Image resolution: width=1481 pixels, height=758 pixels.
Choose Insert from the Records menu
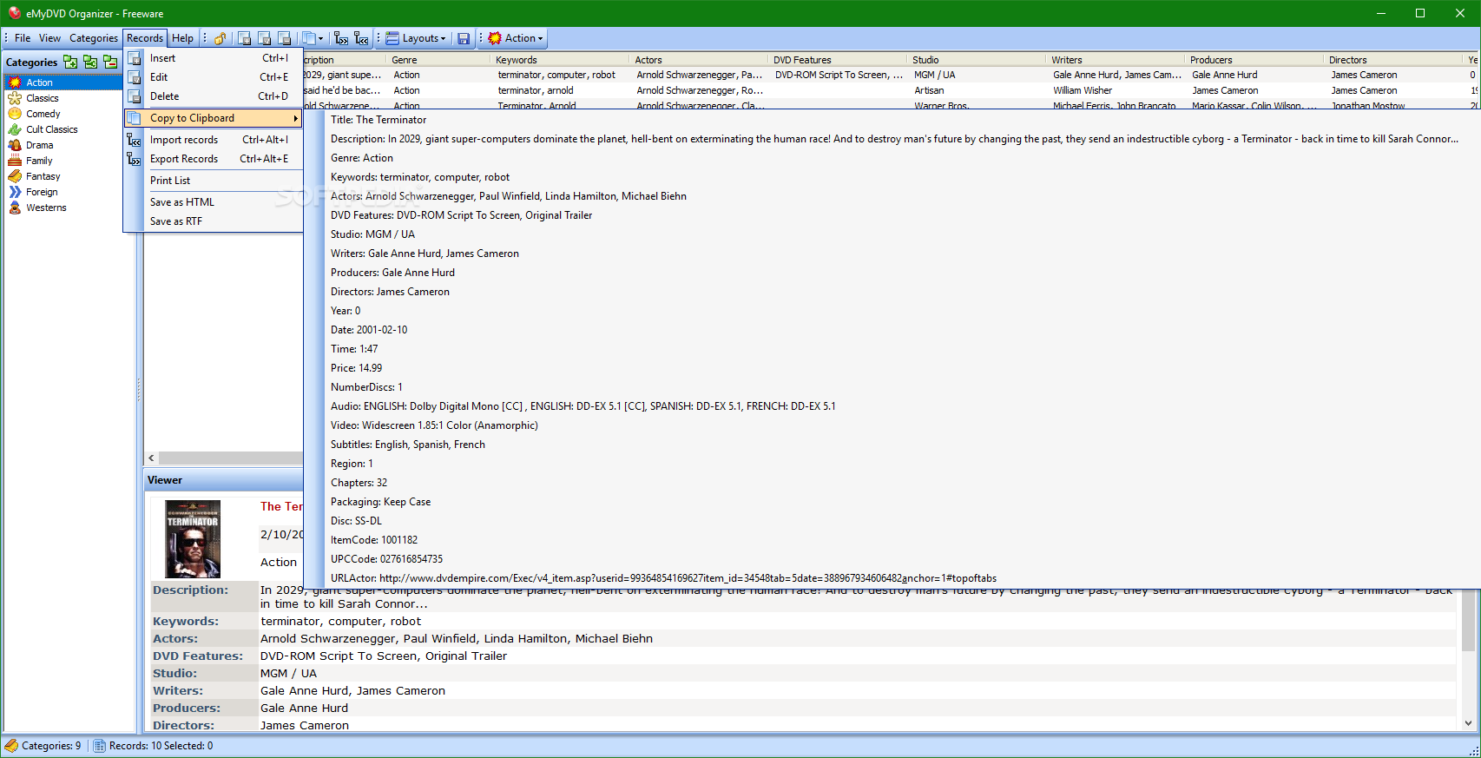coord(214,58)
